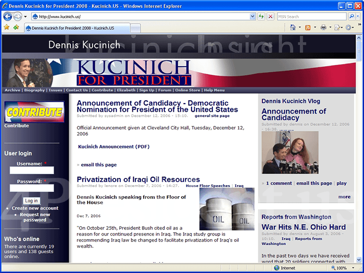This screenshot has width=364, height=273.
Task: Add to Favorites with star-plus icon
Action: (16, 27)
